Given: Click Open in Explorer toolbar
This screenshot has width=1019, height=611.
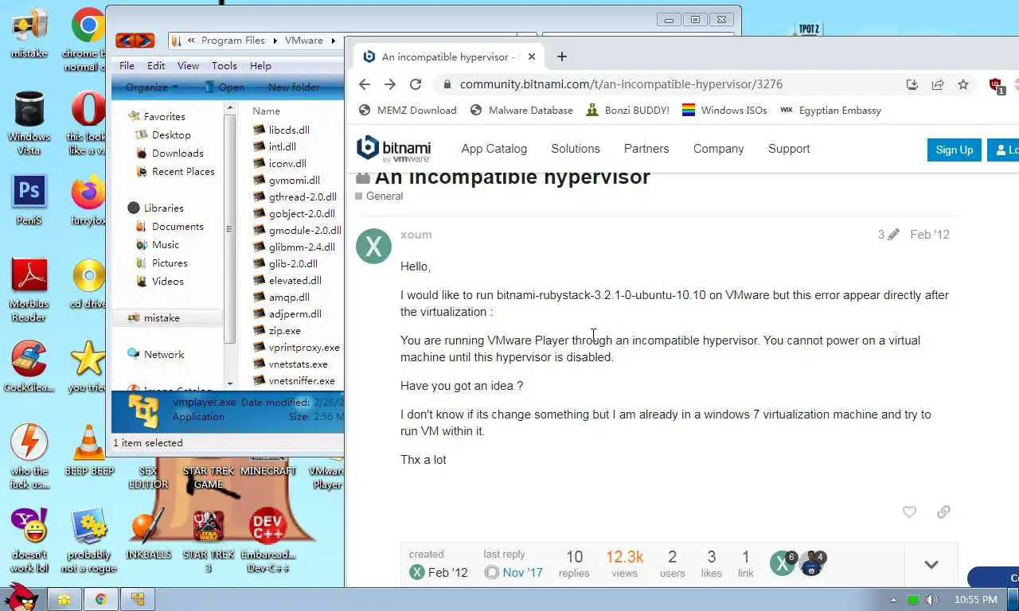Looking at the screenshot, I should click(224, 88).
